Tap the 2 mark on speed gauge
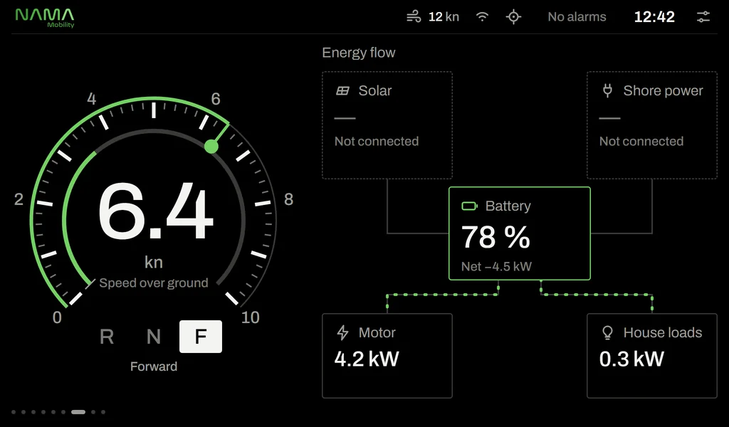Image resolution: width=729 pixels, height=427 pixels. pyautogui.click(x=19, y=199)
